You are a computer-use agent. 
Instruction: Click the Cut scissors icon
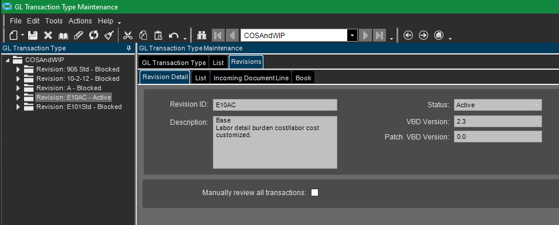128,35
